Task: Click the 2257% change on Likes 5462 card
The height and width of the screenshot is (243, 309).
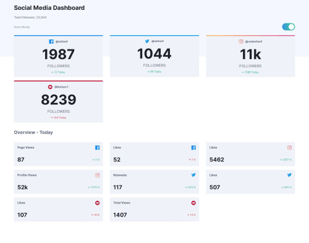Action: [286, 160]
